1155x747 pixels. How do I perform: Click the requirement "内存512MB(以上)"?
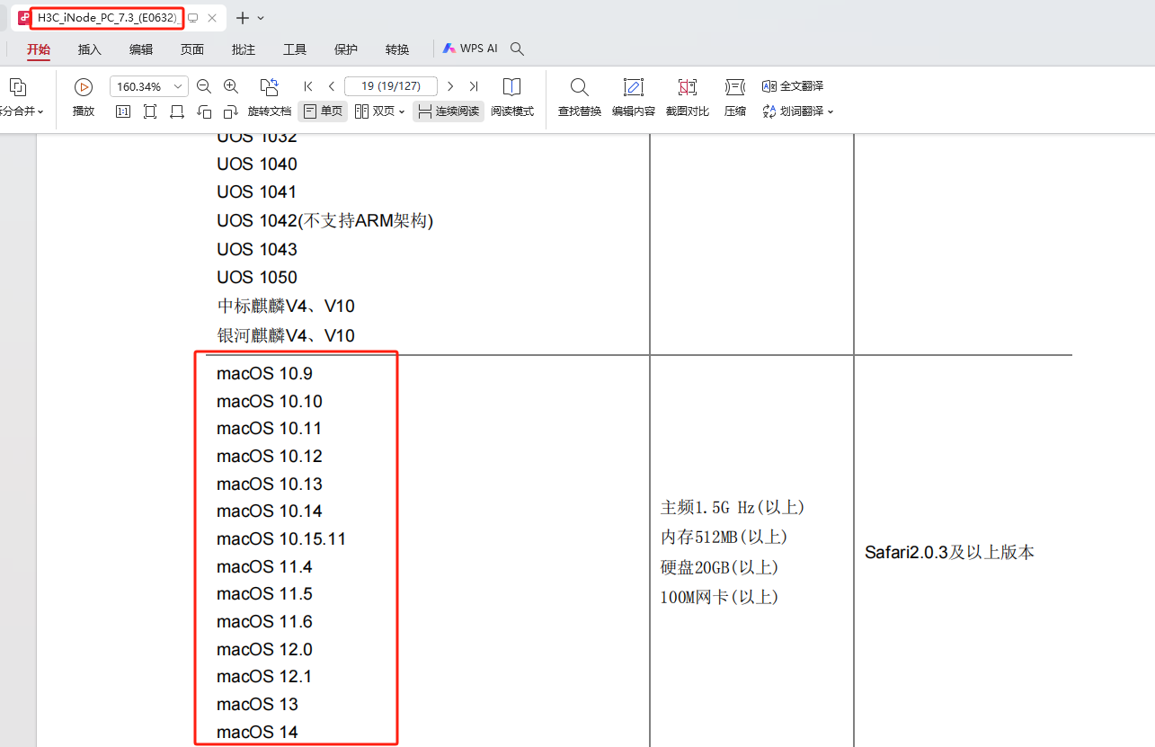[x=724, y=538]
